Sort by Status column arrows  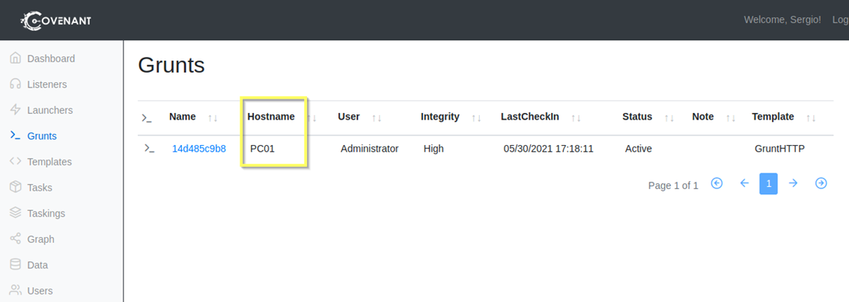[669, 117]
